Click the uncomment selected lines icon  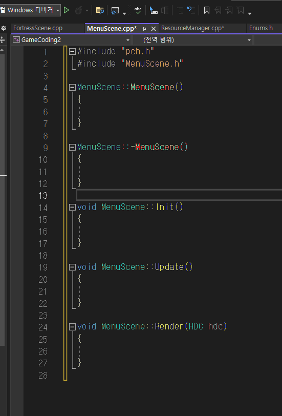click(x=191, y=10)
